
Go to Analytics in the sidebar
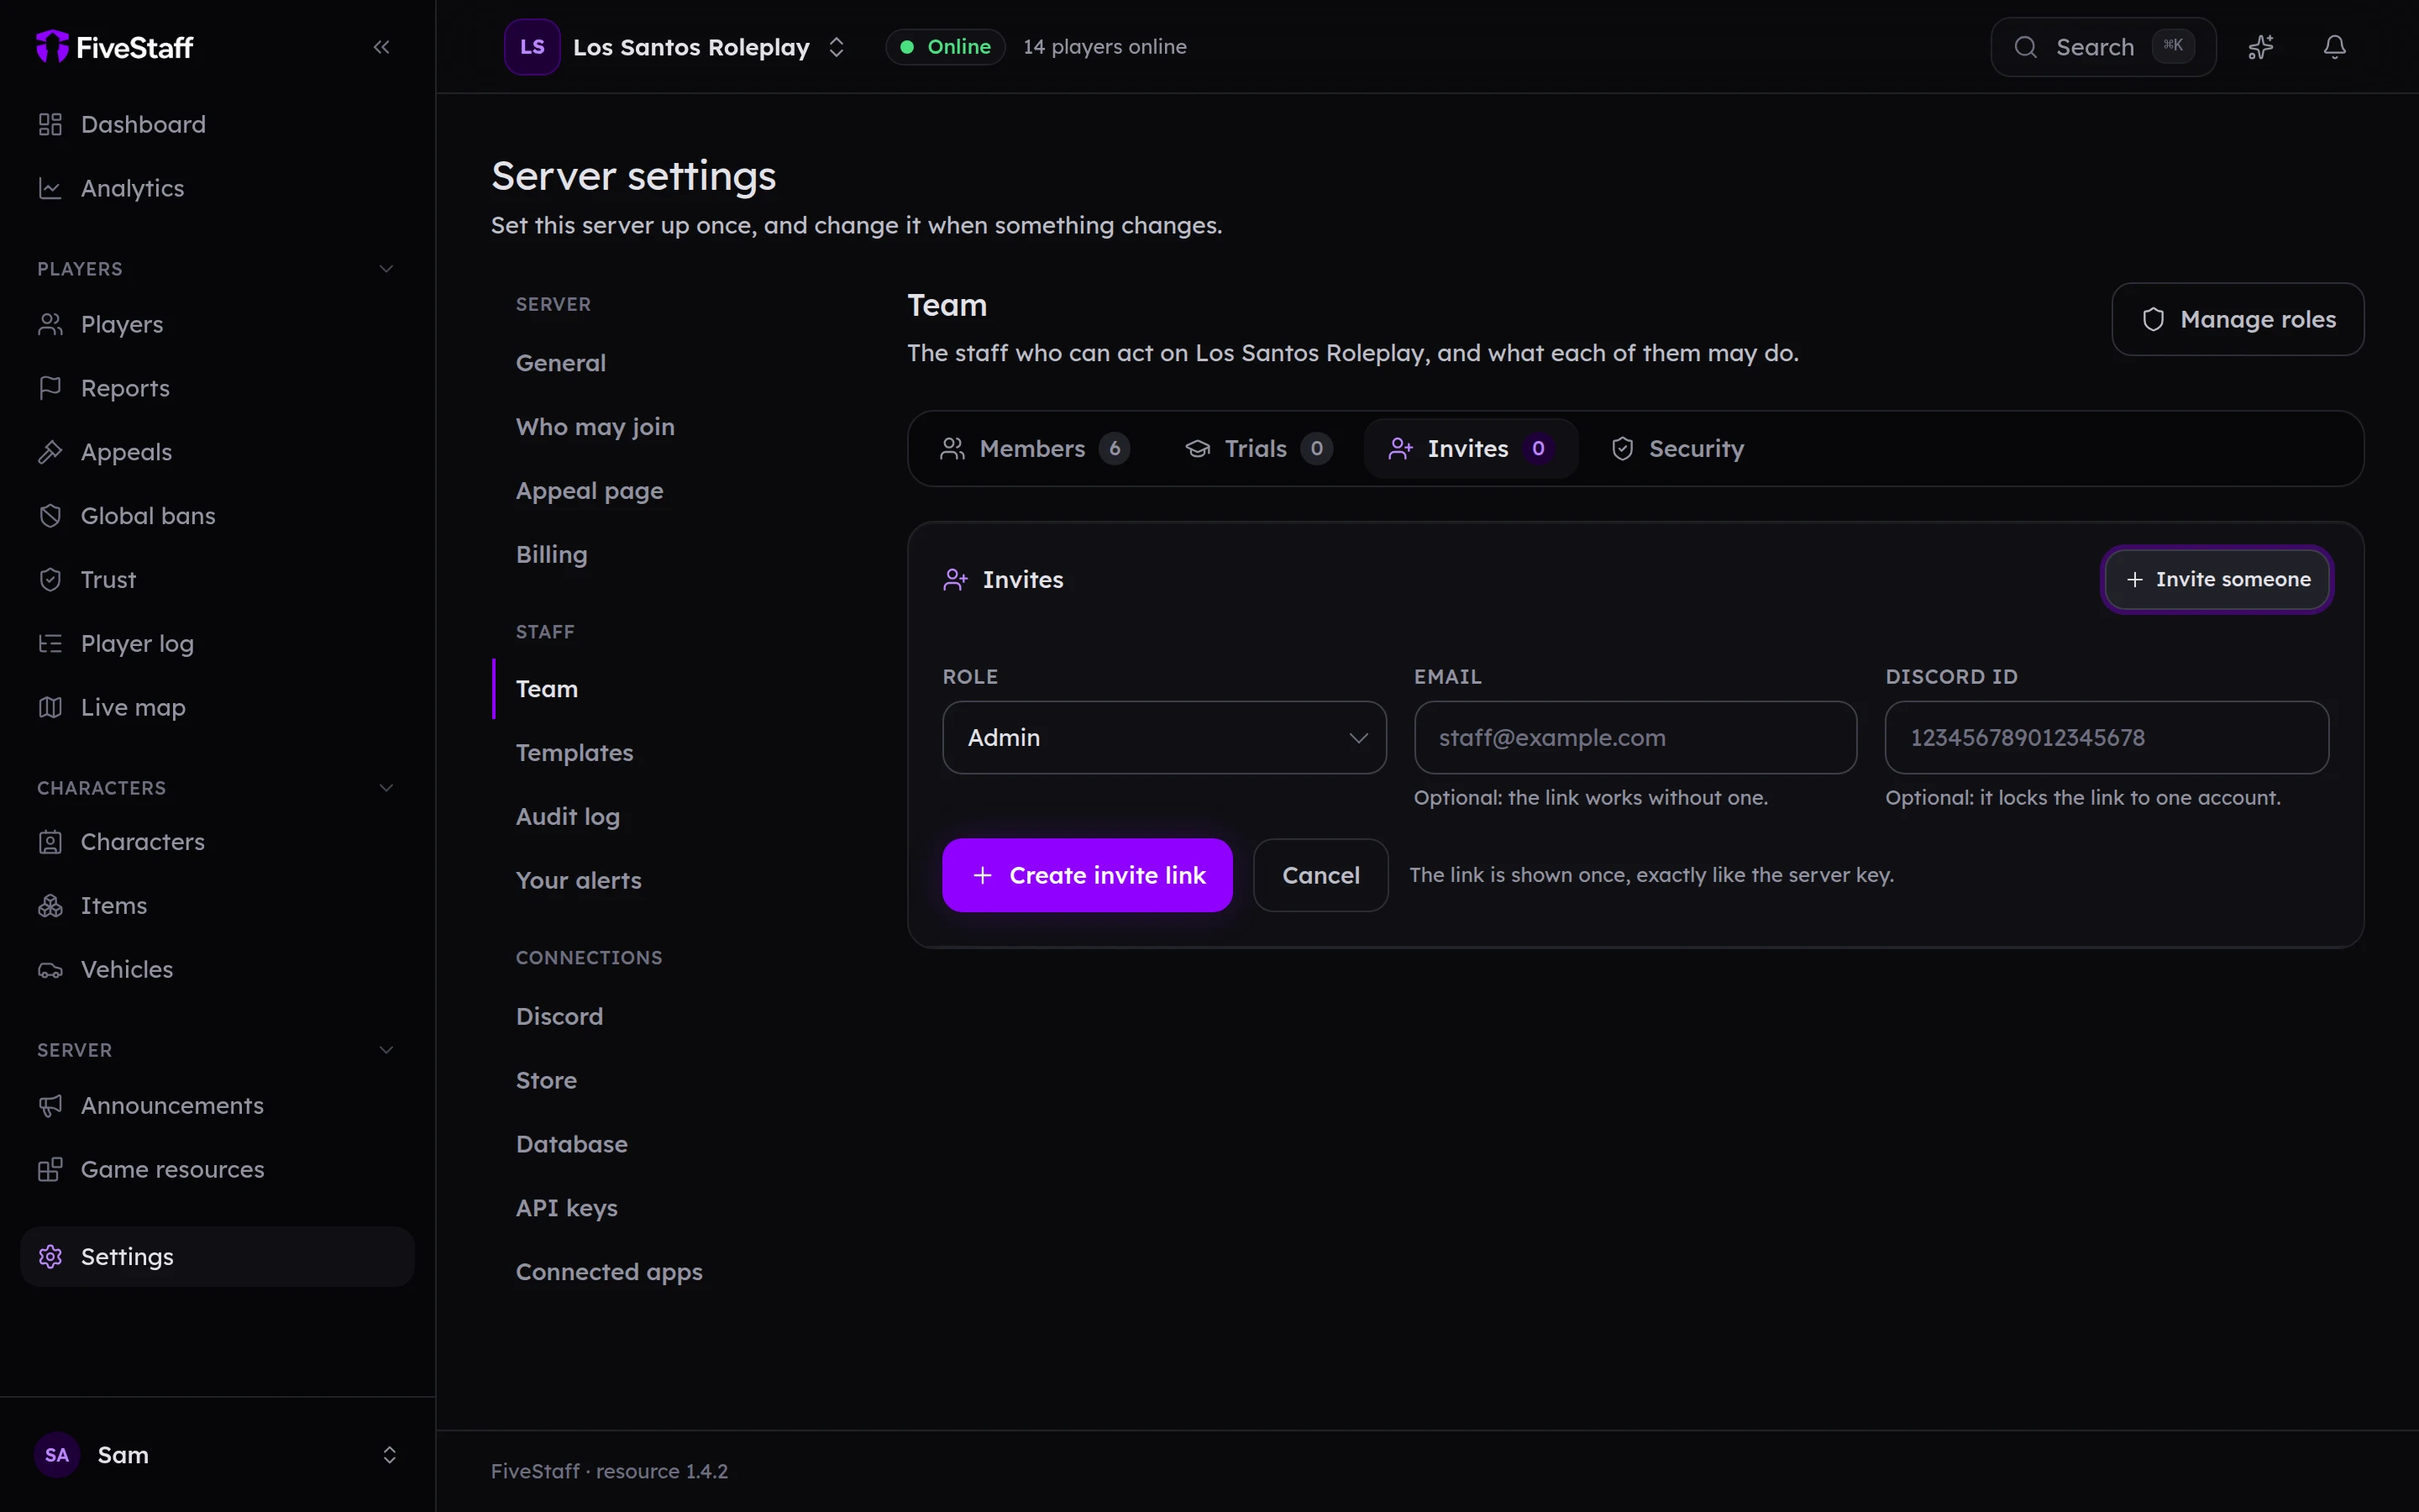pos(217,188)
